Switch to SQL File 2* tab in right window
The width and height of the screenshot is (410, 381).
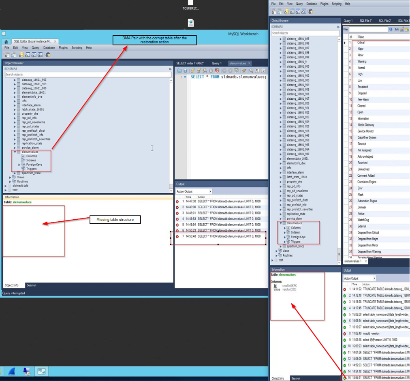(385, 21)
